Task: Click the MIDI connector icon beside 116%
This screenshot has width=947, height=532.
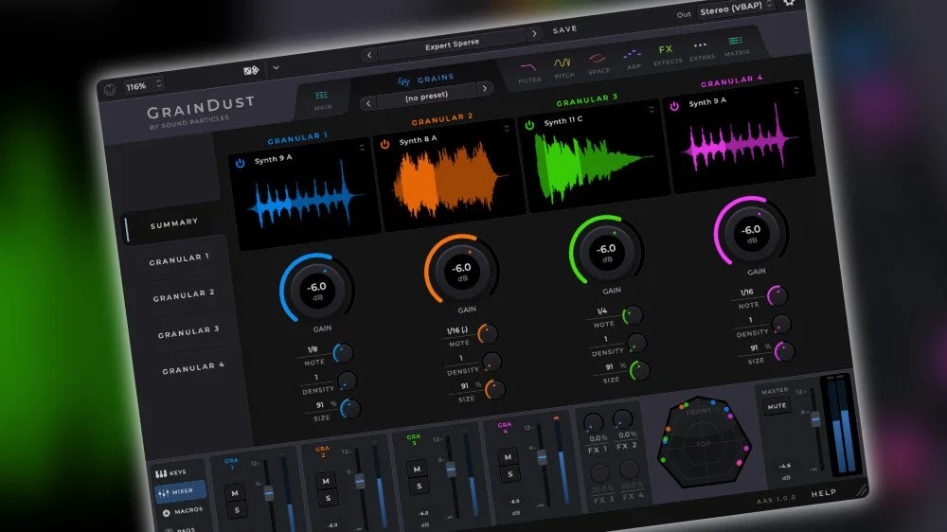Action: (109, 90)
